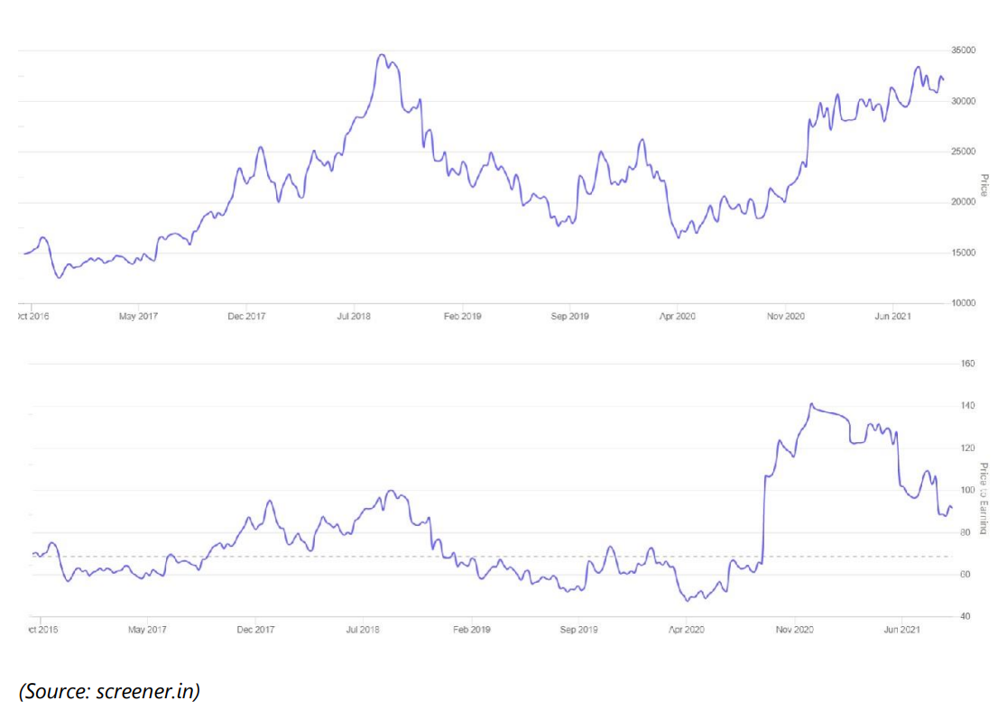Select Jul 2018 on the price chart axis

pos(354,317)
